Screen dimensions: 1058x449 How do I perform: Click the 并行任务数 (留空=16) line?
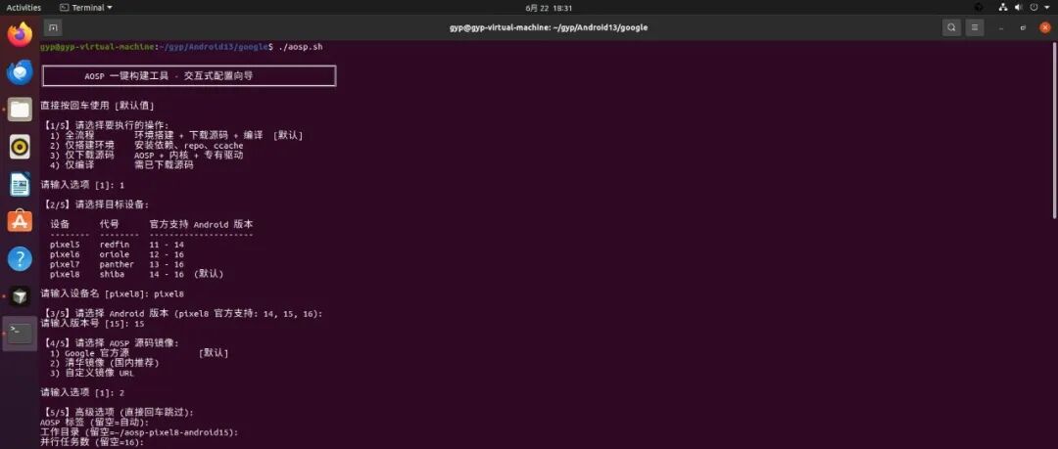point(92,442)
